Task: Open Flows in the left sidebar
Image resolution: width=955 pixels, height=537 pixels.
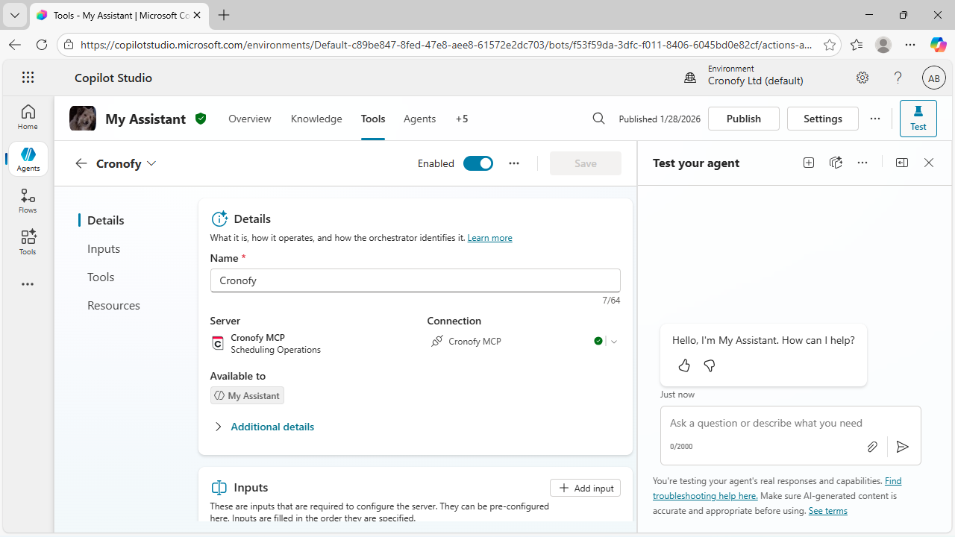Action: click(28, 201)
